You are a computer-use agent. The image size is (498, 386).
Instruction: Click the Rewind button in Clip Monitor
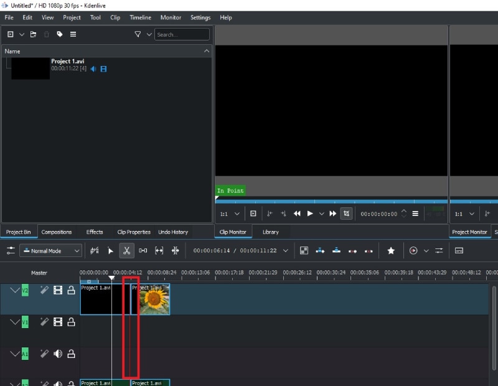tap(297, 214)
